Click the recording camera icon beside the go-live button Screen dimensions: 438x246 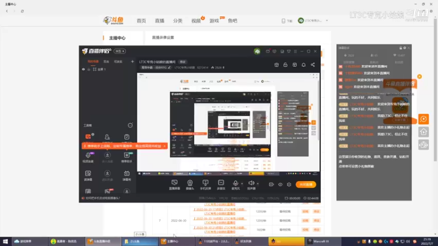pos(271,184)
